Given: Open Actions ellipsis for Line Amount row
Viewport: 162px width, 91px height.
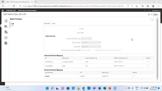Looking at the screenshot, I should click(x=148, y=62).
